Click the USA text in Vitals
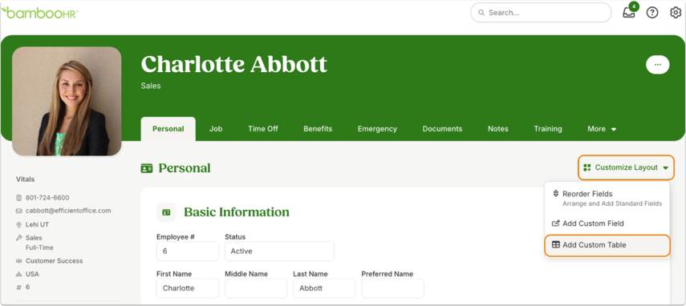Viewport: 686px width, 306px height. pos(32,274)
